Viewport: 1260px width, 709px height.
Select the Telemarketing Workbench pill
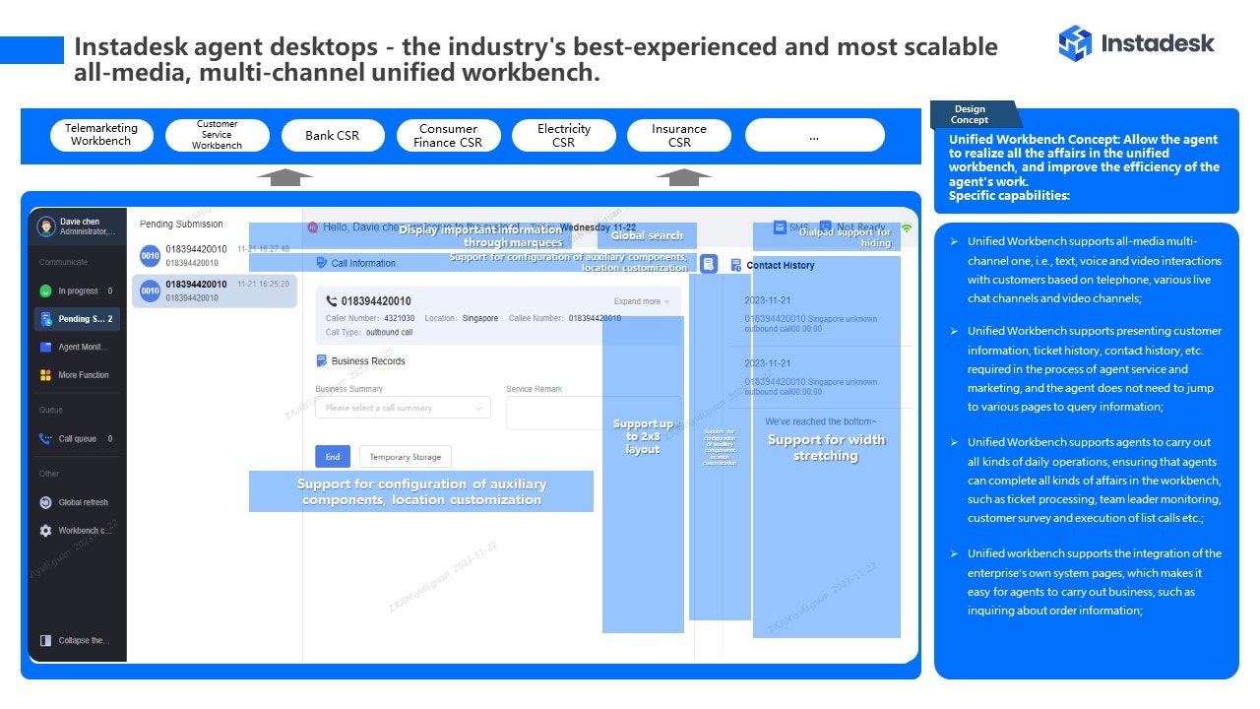(x=101, y=135)
